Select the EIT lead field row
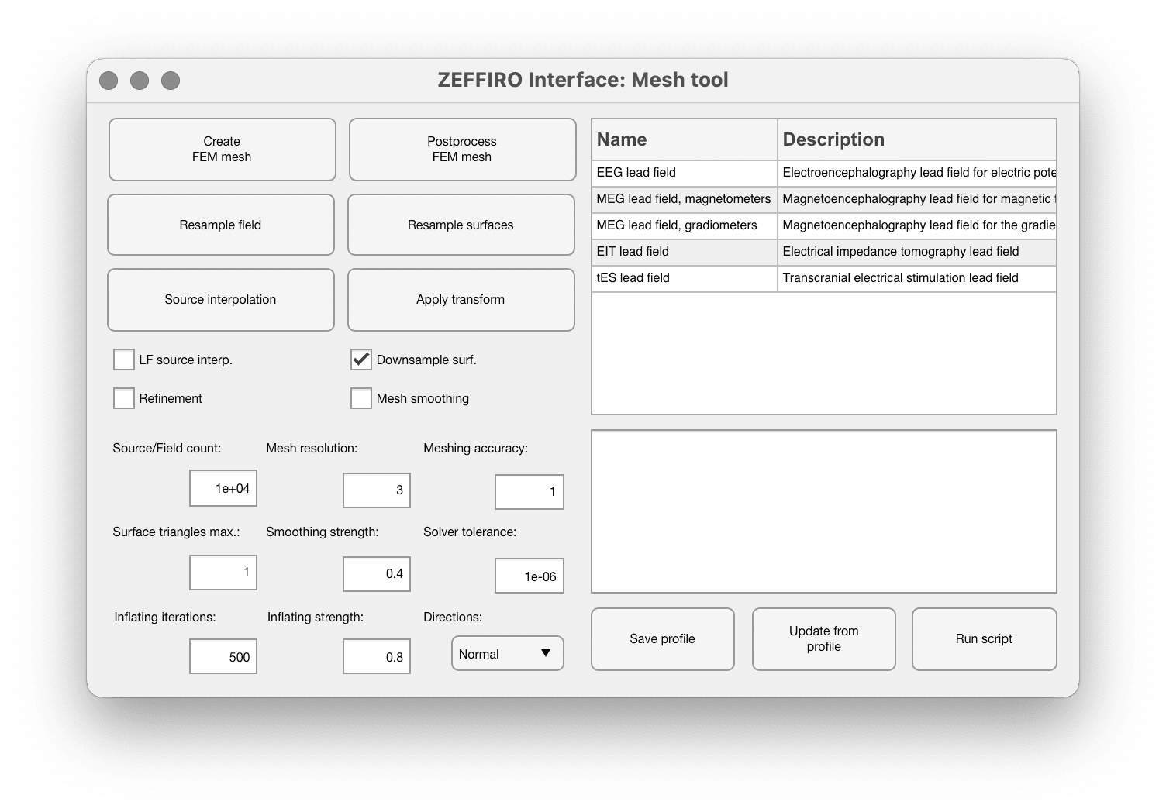1166x812 pixels. pyautogui.click(x=824, y=252)
